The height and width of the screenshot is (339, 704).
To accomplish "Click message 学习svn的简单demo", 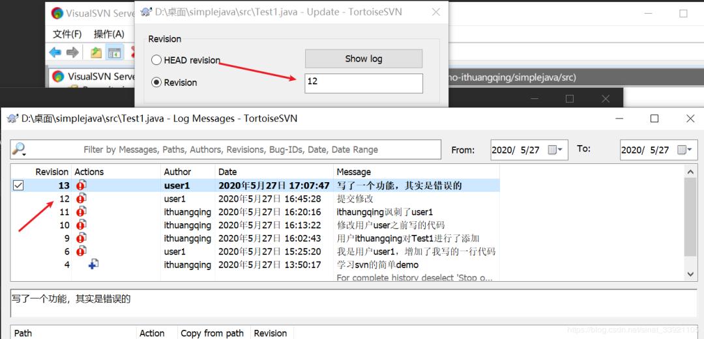I will [x=377, y=265].
